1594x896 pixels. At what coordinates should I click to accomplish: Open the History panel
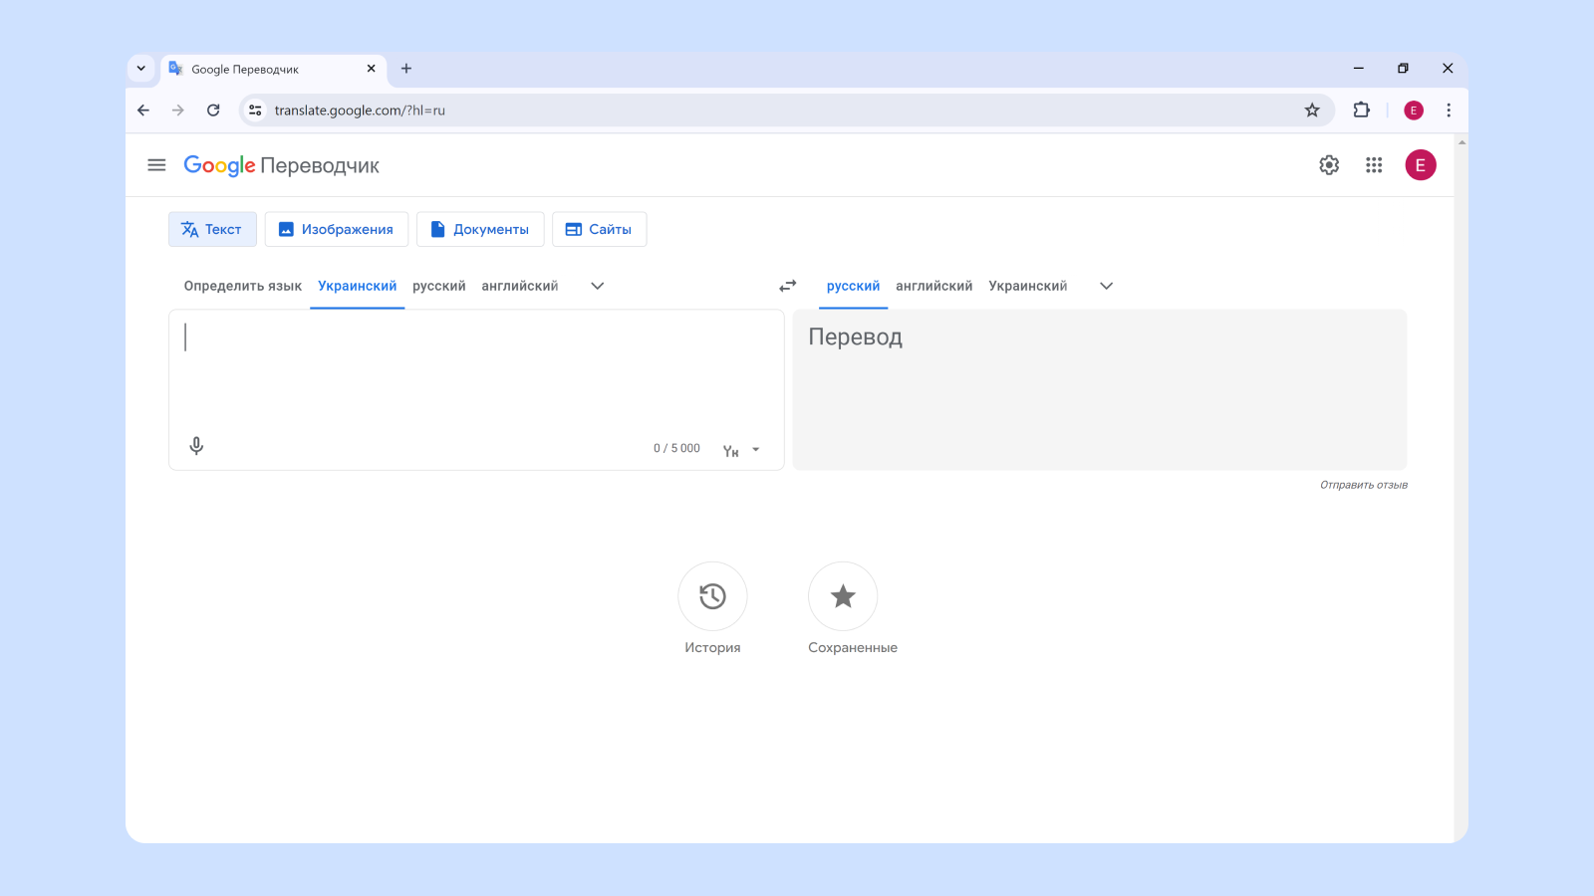(x=712, y=596)
